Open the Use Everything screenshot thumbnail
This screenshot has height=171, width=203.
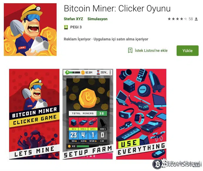(x=141, y=114)
